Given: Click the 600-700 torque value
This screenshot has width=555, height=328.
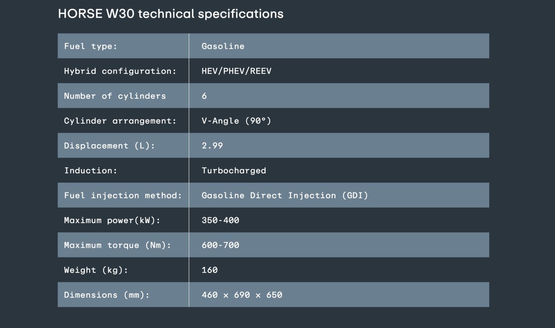Looking at the screenshot, I should point(220,245).
